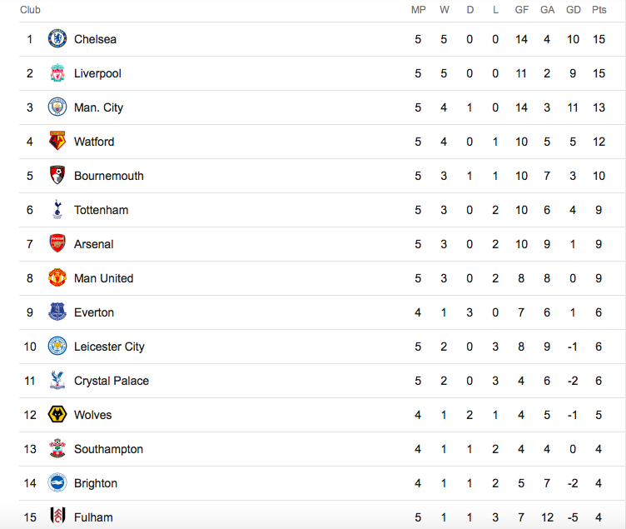
Task: Click the Arsenal cannon crest
Action: point(57,244)
